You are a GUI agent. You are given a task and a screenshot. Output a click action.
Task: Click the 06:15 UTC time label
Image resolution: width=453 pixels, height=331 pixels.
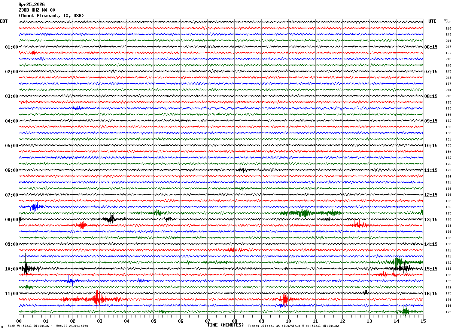point(431,47)
